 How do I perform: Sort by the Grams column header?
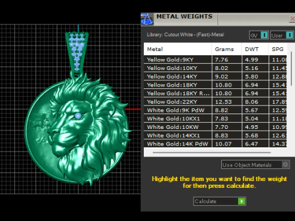coord(227,49)
